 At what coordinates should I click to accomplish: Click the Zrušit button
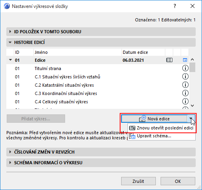[138, 181]
